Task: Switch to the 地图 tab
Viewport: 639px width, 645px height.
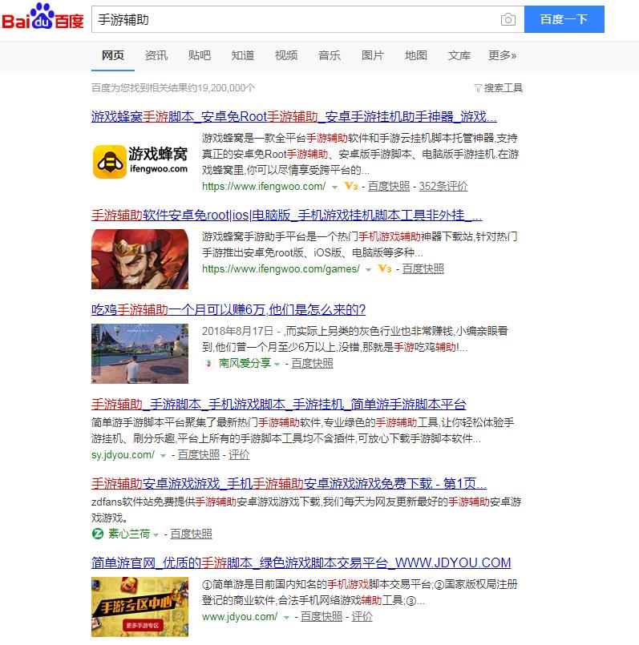Action: [416, 55]
